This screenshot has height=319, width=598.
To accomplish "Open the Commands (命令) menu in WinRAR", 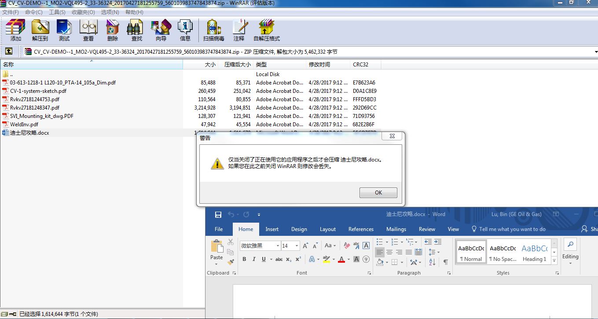I will 33,12.
